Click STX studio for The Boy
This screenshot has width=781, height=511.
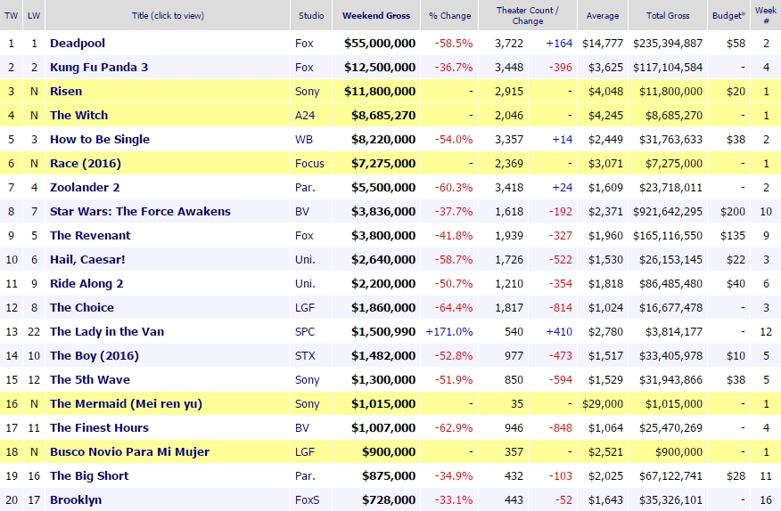(305, 356)
